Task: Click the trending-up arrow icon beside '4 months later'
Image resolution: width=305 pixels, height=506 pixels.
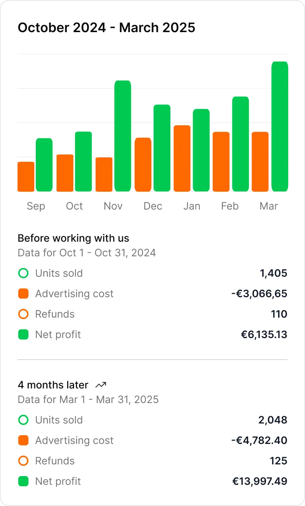Action: (x=101, y=385)
